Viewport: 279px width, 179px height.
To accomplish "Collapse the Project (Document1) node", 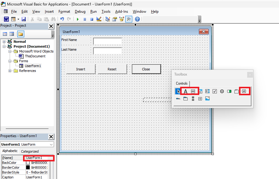I will (x=4, y=46).
